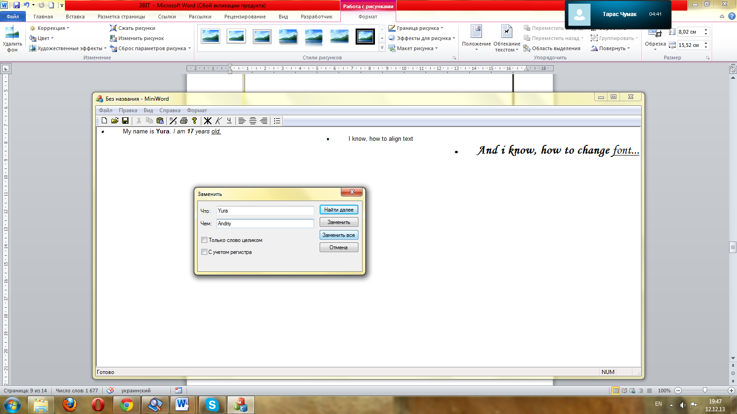Screen dimensions: 737x414
Task: Click the question mark Help icon in MiniWord
Action: [194, 121]
